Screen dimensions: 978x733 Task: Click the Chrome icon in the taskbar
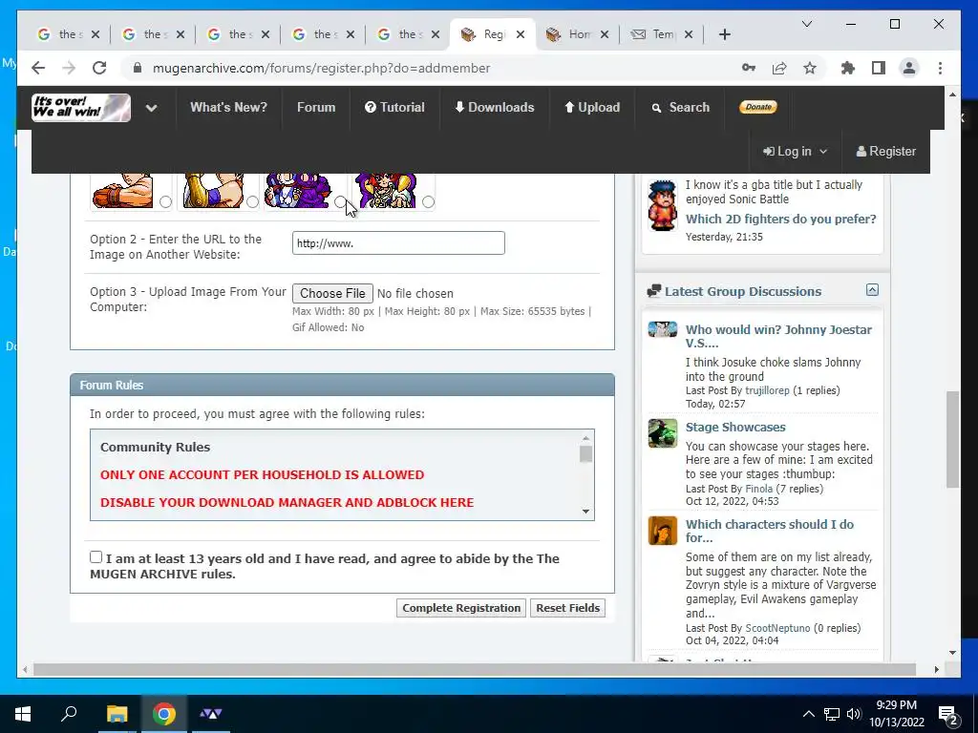[x=164, y=714]
